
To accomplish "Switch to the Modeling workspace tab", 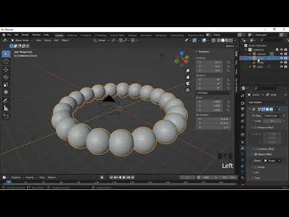I will (x=72, y=36).
